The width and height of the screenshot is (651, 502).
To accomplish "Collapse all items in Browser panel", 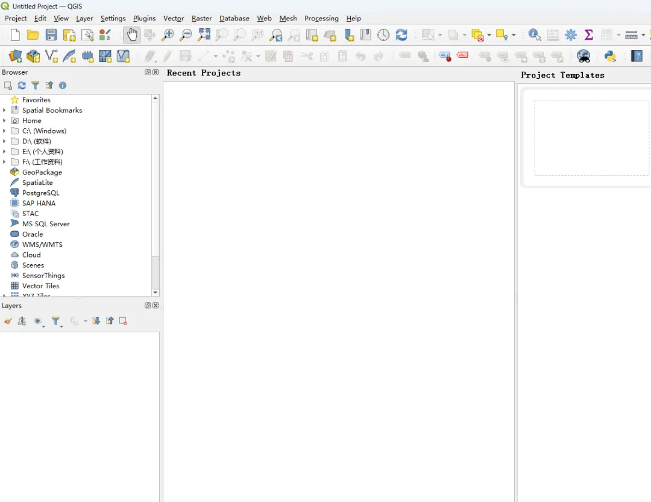I will coord(49,85).
